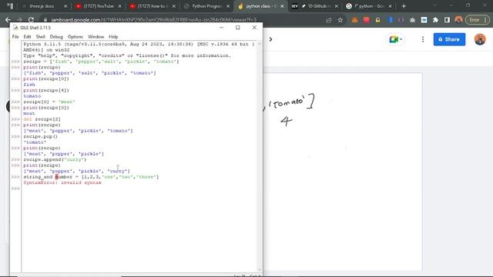Open the Options menu in IDLE Shell
Viewport: 493px width, 277px height.
click(x=75, y=37)
